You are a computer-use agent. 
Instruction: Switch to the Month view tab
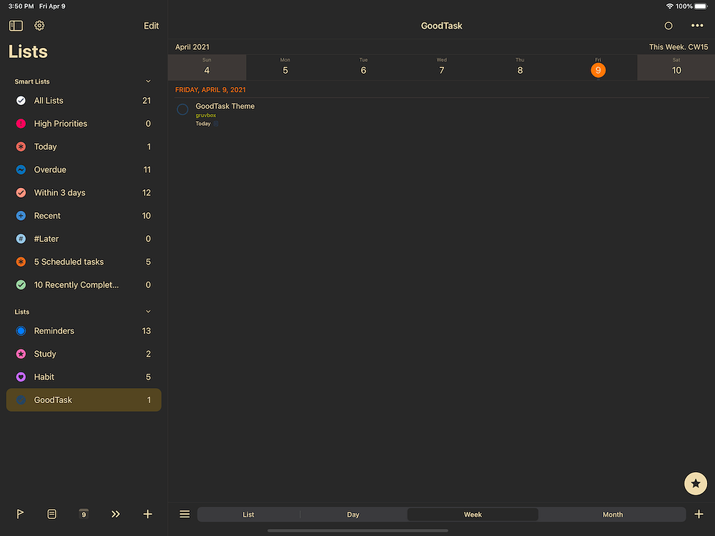click(x=612, y=515)
